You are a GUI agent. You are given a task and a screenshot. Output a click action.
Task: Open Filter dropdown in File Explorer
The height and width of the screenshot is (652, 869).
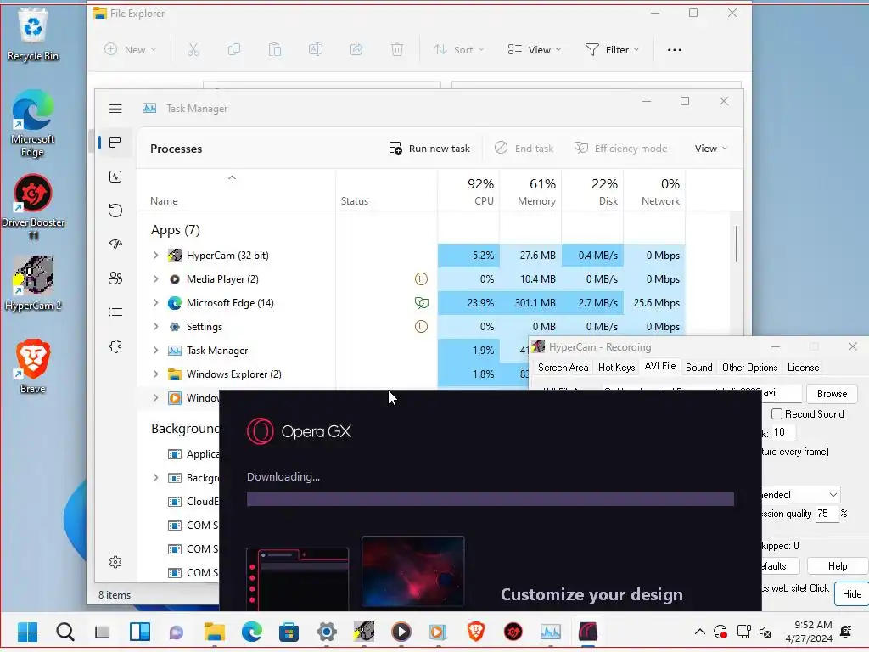(x=613, y=50)
